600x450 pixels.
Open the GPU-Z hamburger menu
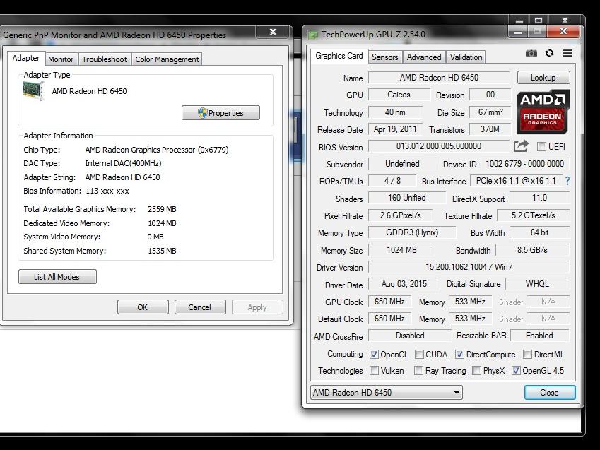pos(568,53)
